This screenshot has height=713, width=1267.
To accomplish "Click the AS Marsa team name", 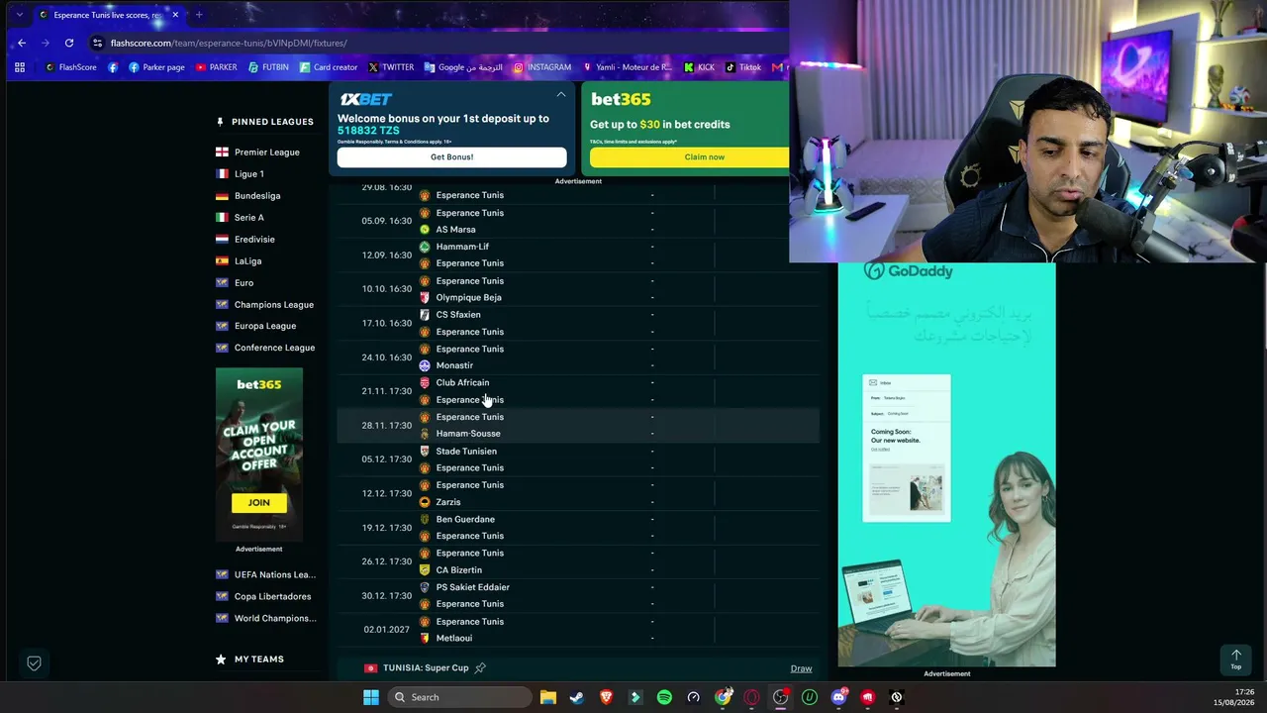I will click(x=455, y=230).
